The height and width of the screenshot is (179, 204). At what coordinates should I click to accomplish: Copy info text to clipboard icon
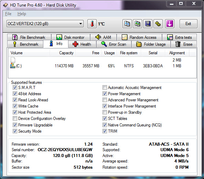(127, 24)
